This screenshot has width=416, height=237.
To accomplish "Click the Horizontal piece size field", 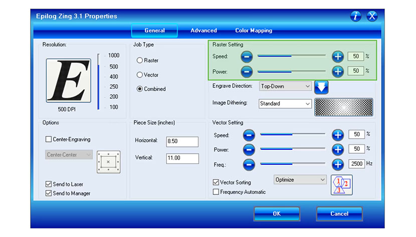I will (182, 141).
